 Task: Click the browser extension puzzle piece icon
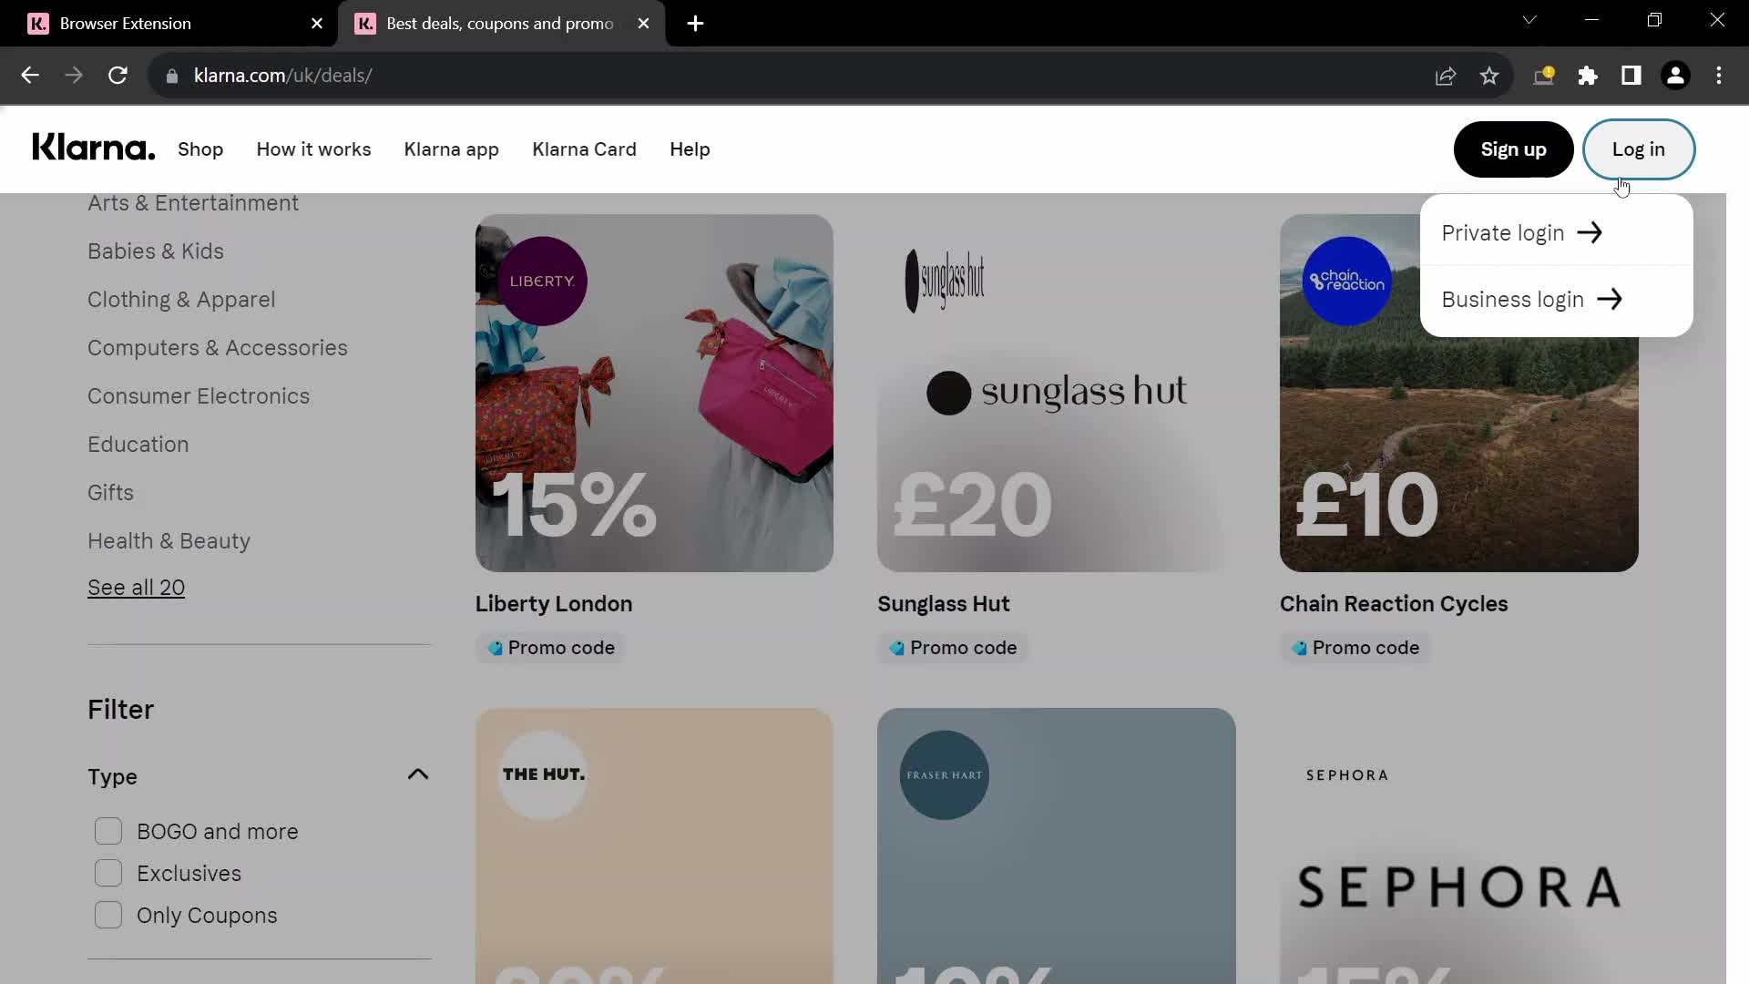(x=1590, y=76)
